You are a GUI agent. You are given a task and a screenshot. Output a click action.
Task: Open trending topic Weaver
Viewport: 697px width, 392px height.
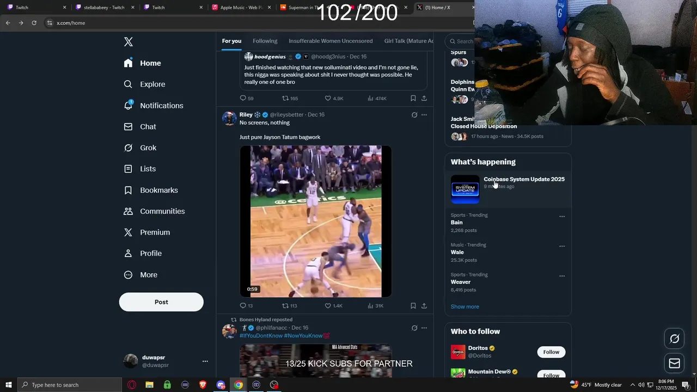(461, 282)
